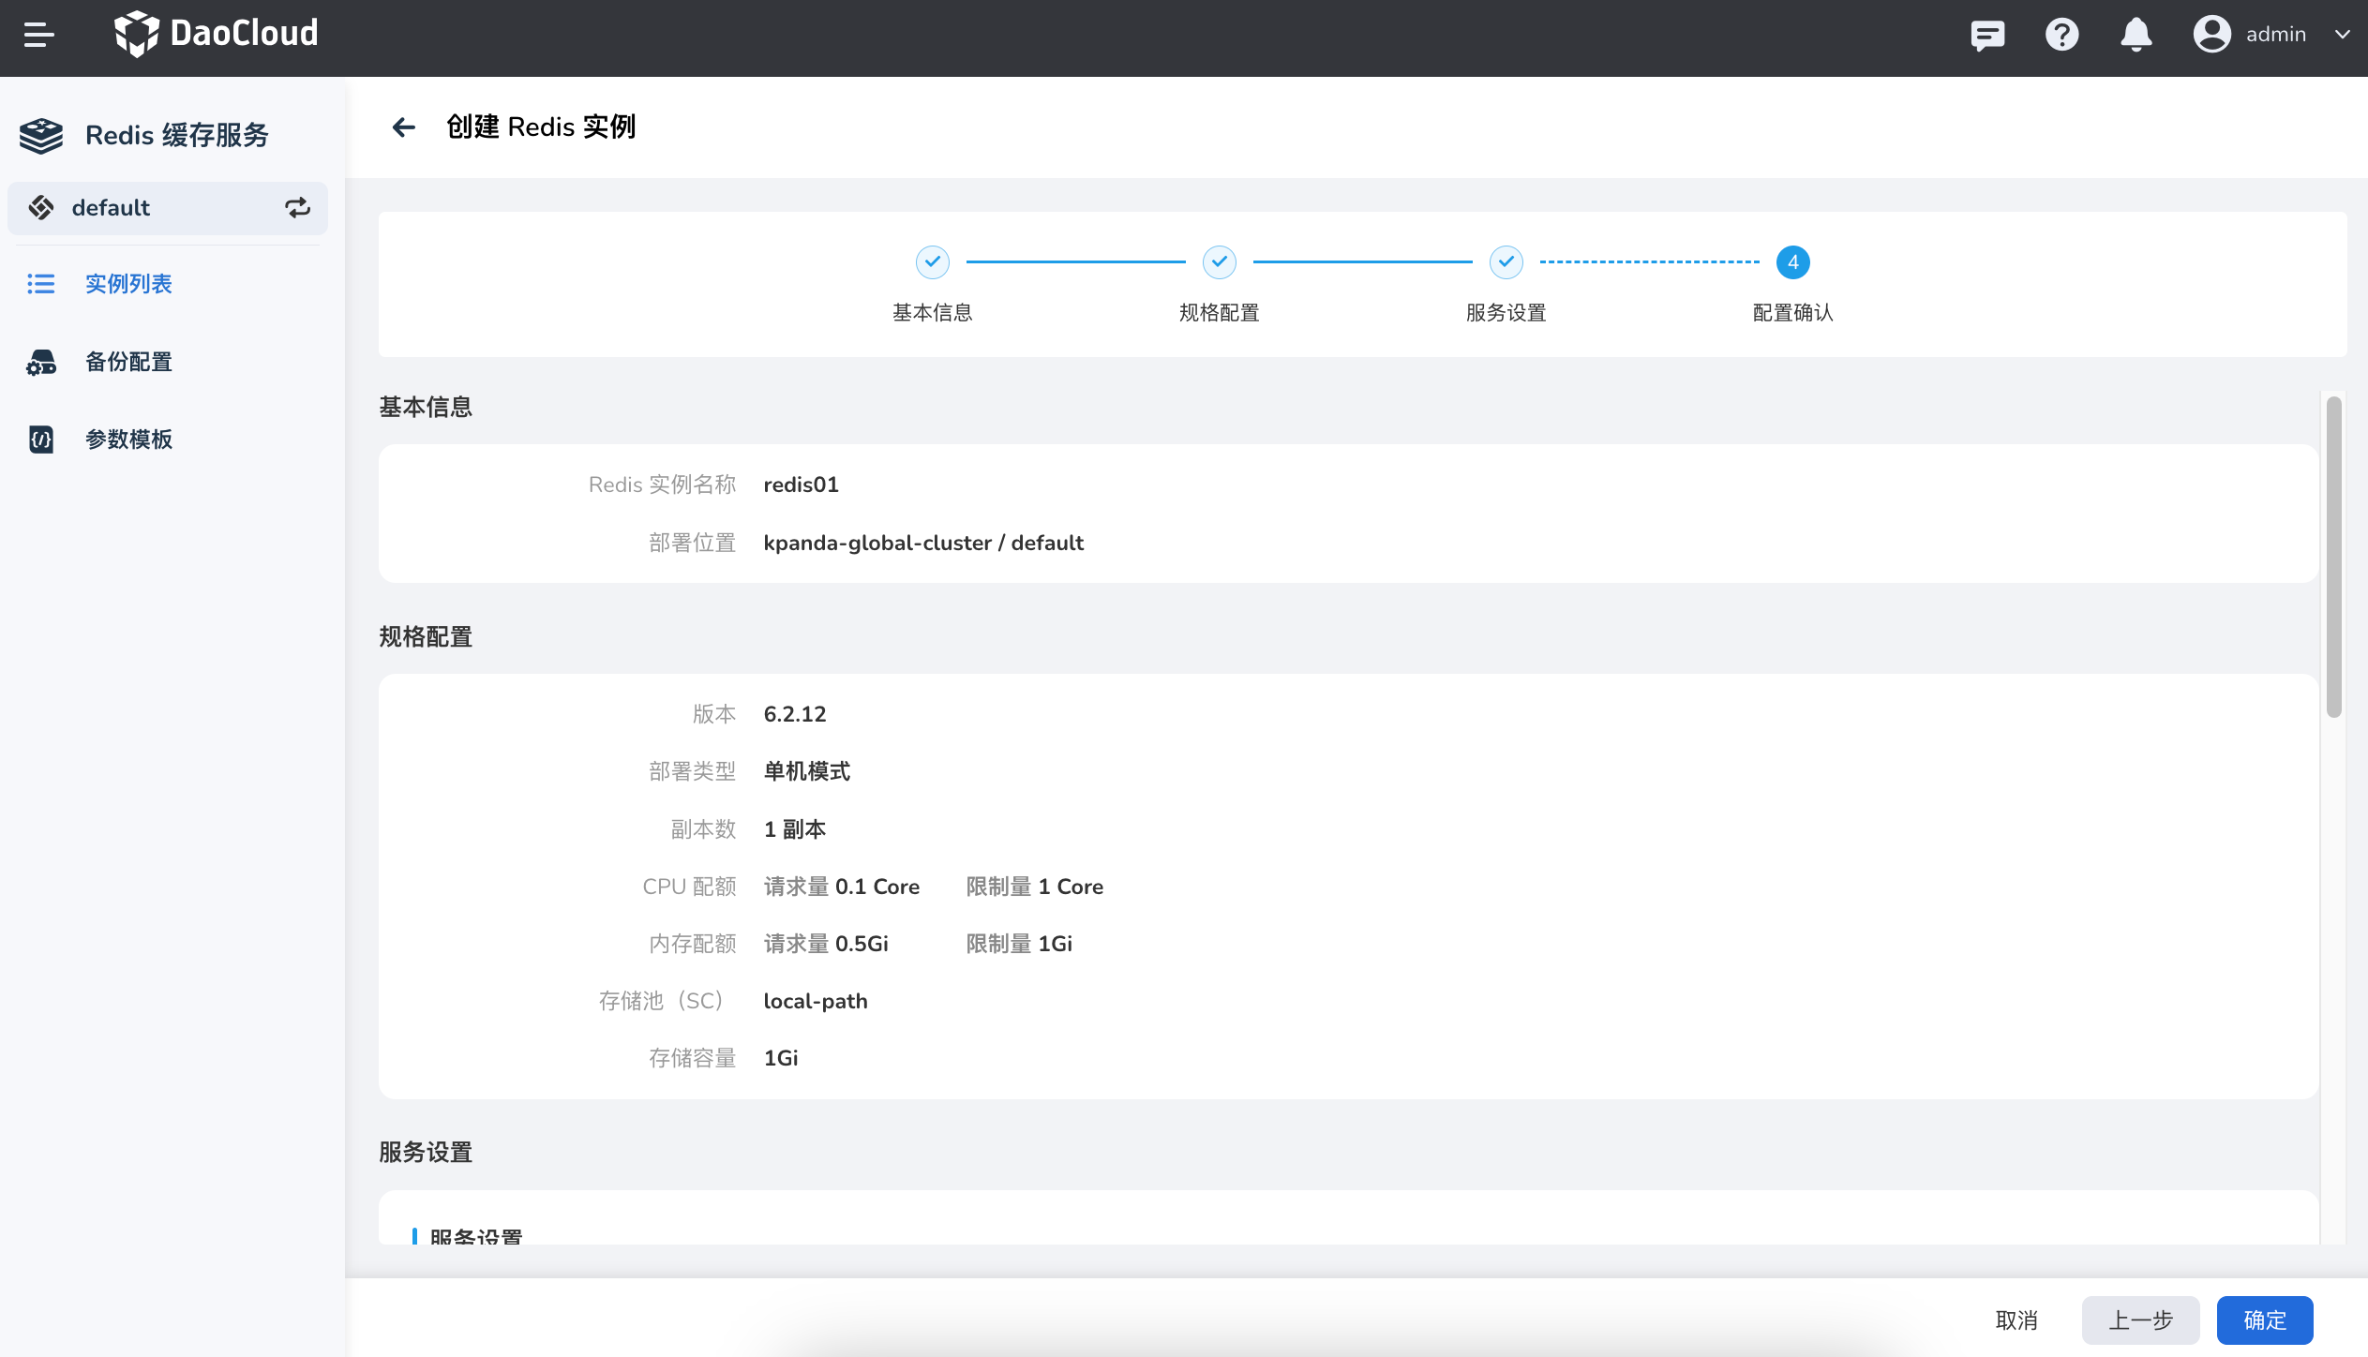Open 备份配置 in the sidebar
This screenshot has height=1357, width=2368.
point(128,362)
